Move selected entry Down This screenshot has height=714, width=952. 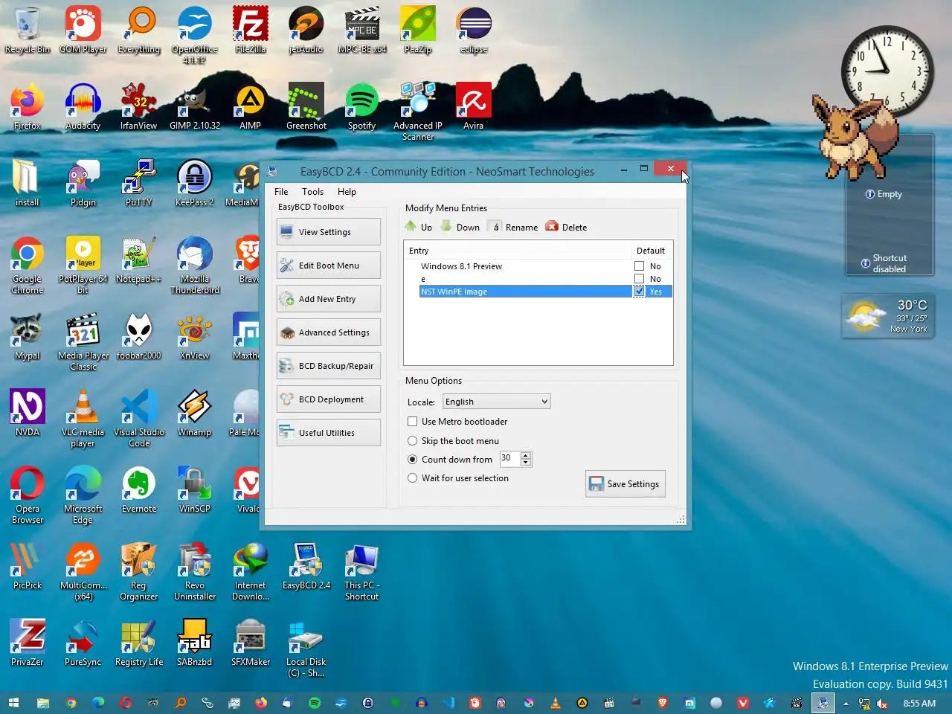(x=460, y=227)
